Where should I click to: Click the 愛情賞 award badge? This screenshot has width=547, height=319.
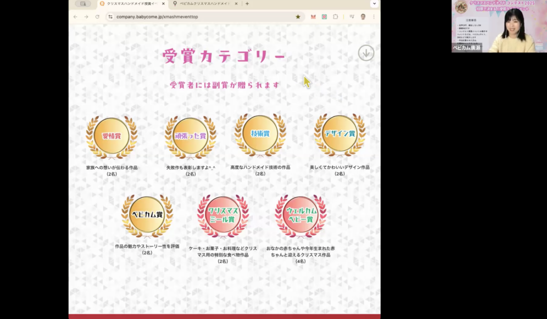pos(112,136)
